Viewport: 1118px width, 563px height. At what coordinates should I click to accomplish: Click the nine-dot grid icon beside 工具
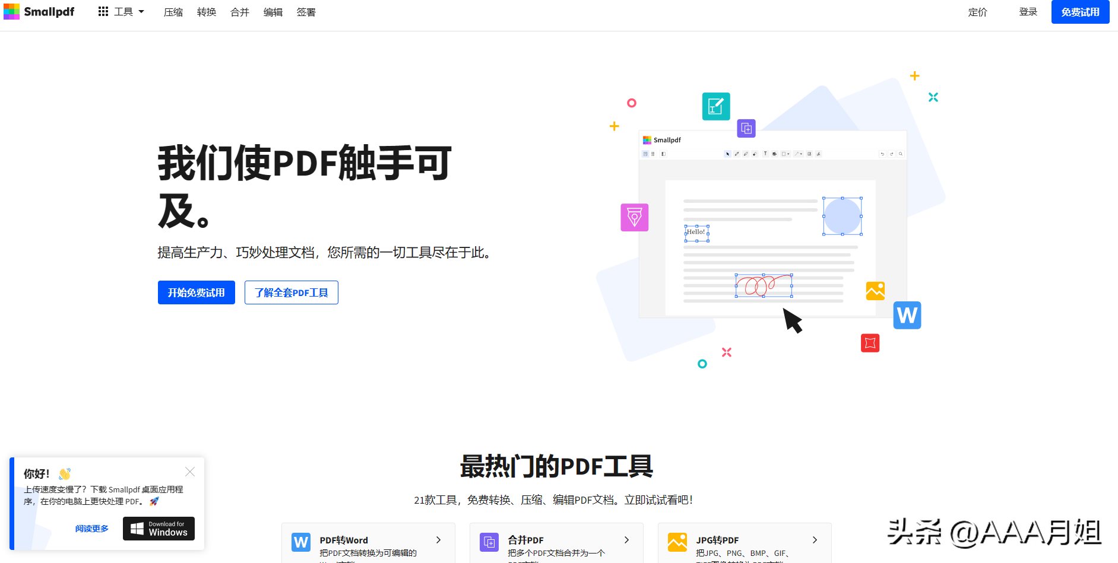103,12
